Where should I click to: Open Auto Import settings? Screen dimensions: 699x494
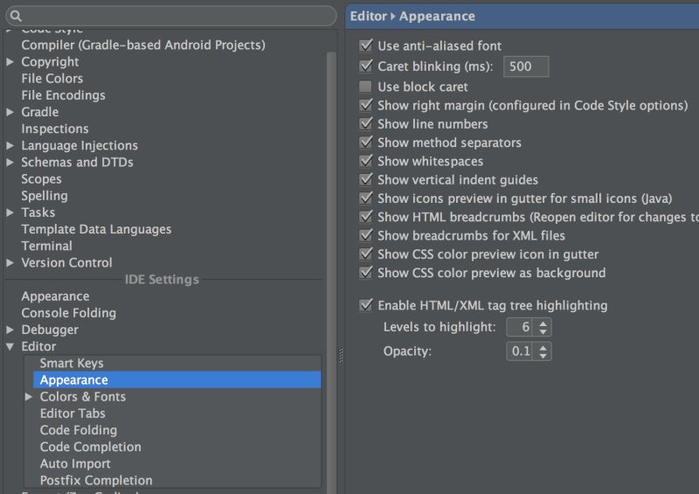click(x=75, y=463)
